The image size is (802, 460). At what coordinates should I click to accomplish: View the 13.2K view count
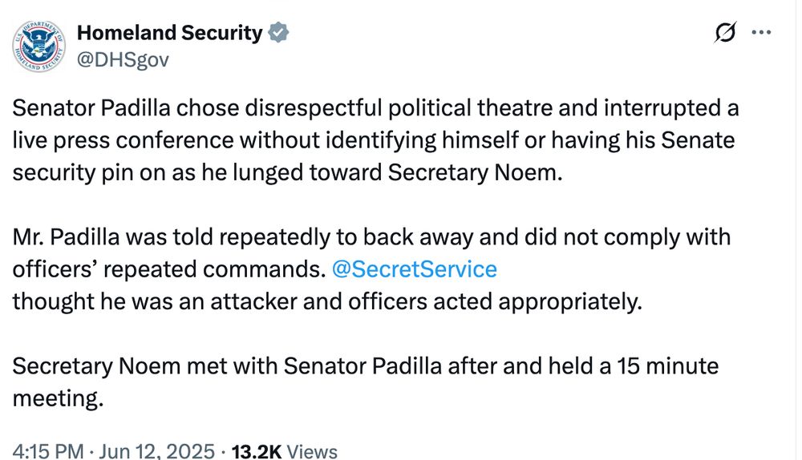pyautogui.click(x=257, y=451)
